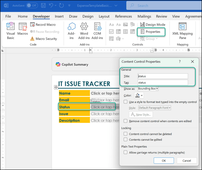202x170 pixels.
Task: Click the Macros icon
Action: [x=23, y=31]
